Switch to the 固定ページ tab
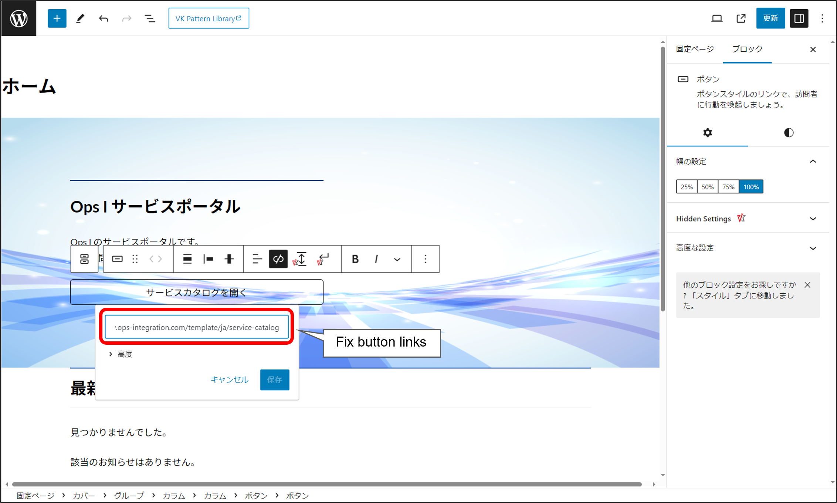Viewport: 837px width, 503px height. 695,49
